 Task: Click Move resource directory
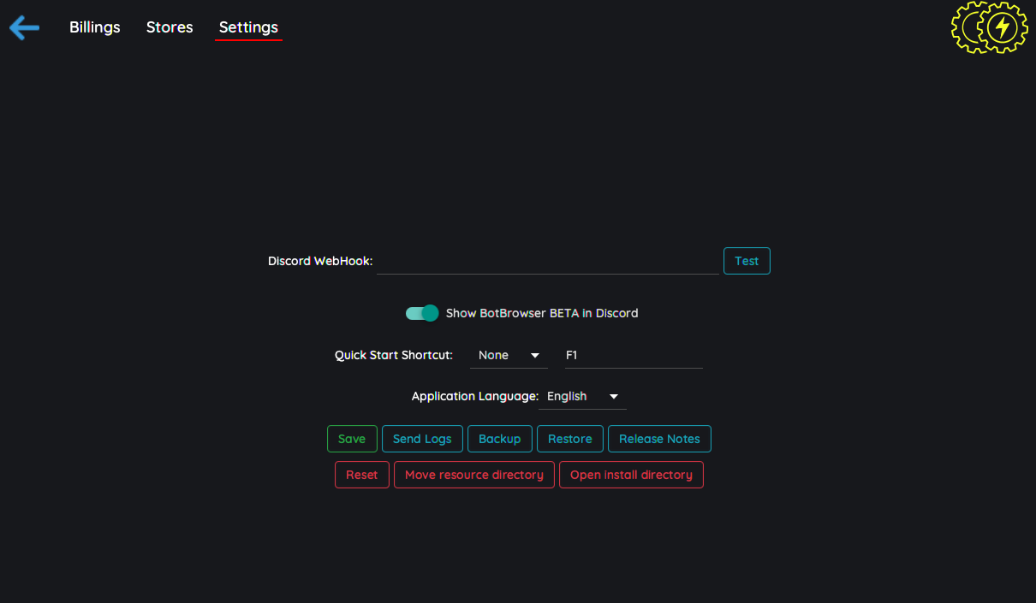point(474,475)
